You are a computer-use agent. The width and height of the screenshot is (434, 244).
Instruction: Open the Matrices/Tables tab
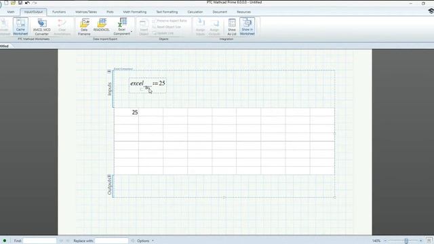click(86, 12)
